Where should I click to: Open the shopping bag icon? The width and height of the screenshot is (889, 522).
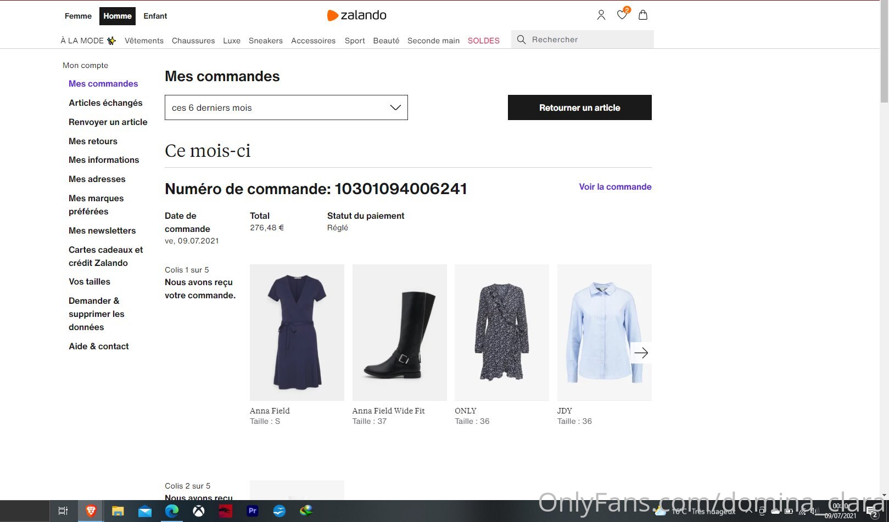pos(643,15)
